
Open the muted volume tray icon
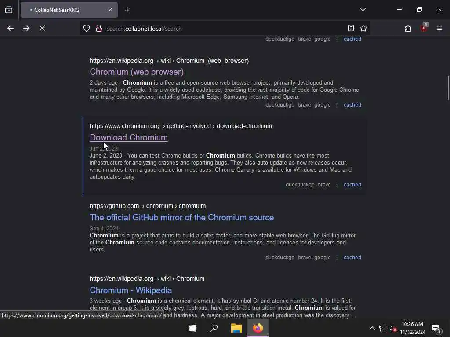pyautogui.click(x=393, y=328)
